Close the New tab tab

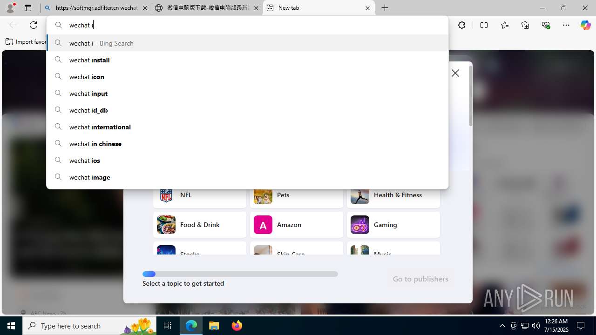click(367, 8)
